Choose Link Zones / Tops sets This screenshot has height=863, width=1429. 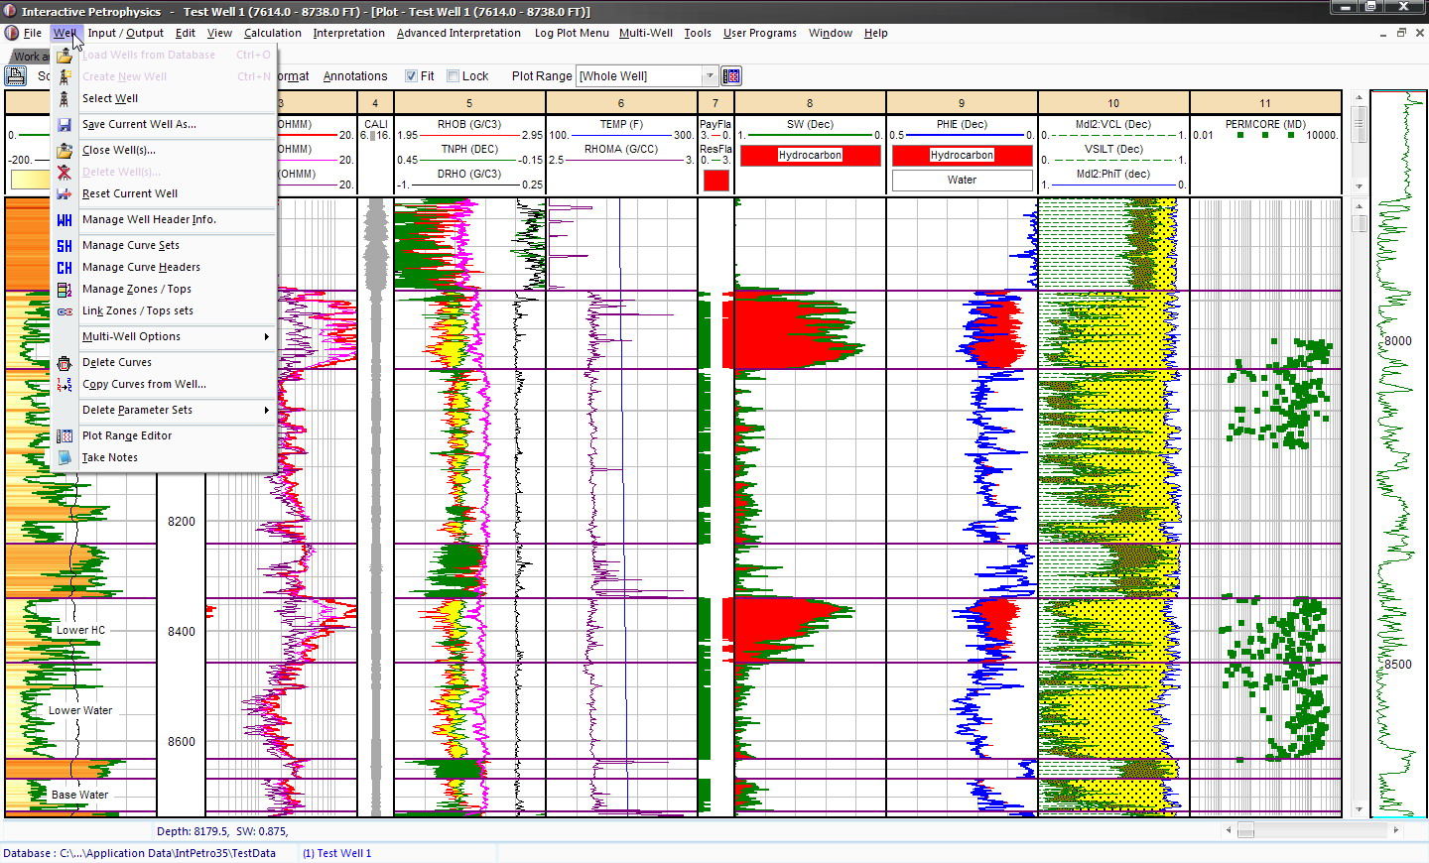164,310
